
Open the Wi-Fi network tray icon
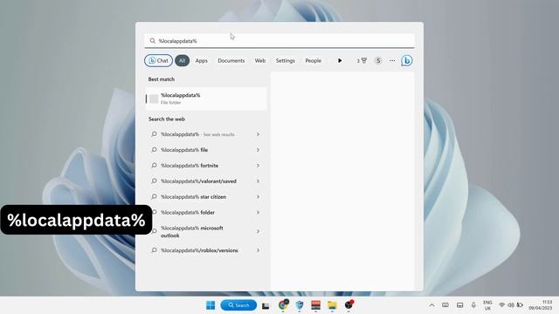tap(501, 305)
